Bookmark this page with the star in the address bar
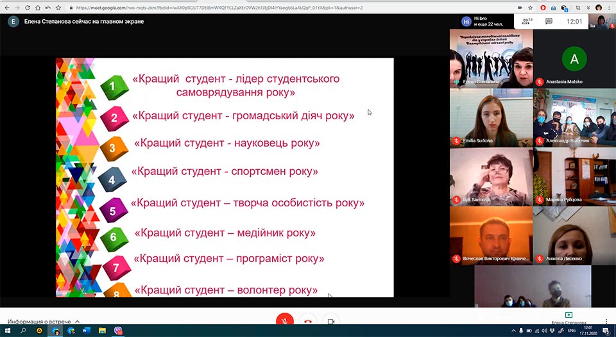The height and width of the screenshot is (337, 616). coord(530,8)
